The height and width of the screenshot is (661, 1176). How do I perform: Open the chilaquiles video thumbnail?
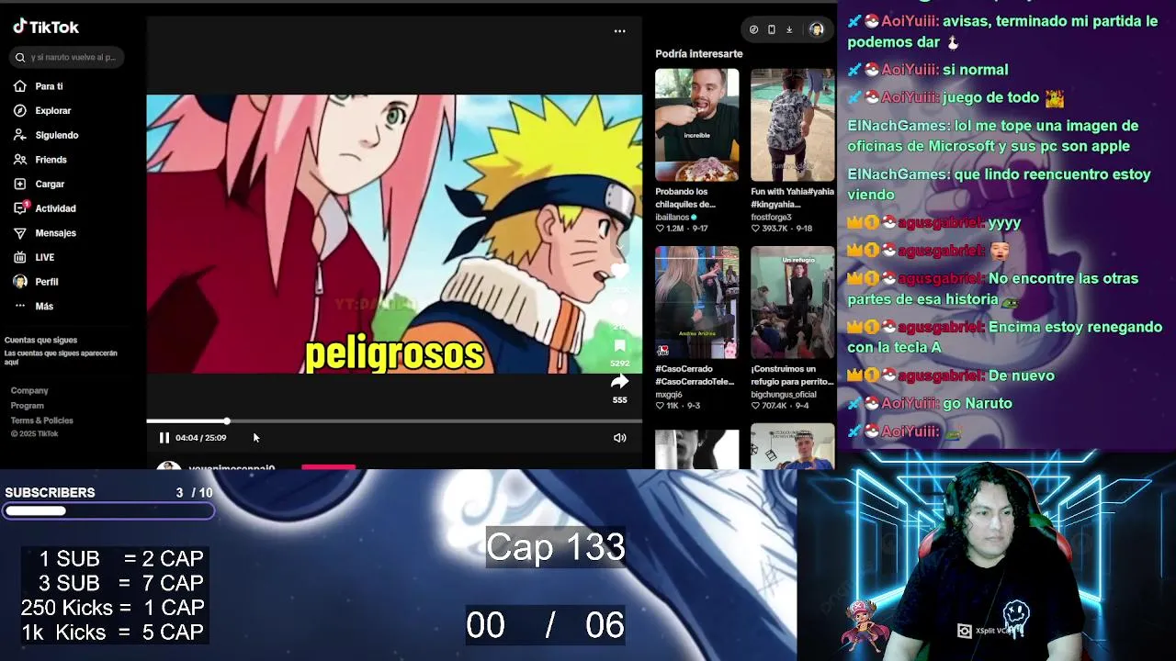pyautogui.click(x=696, y=125)
